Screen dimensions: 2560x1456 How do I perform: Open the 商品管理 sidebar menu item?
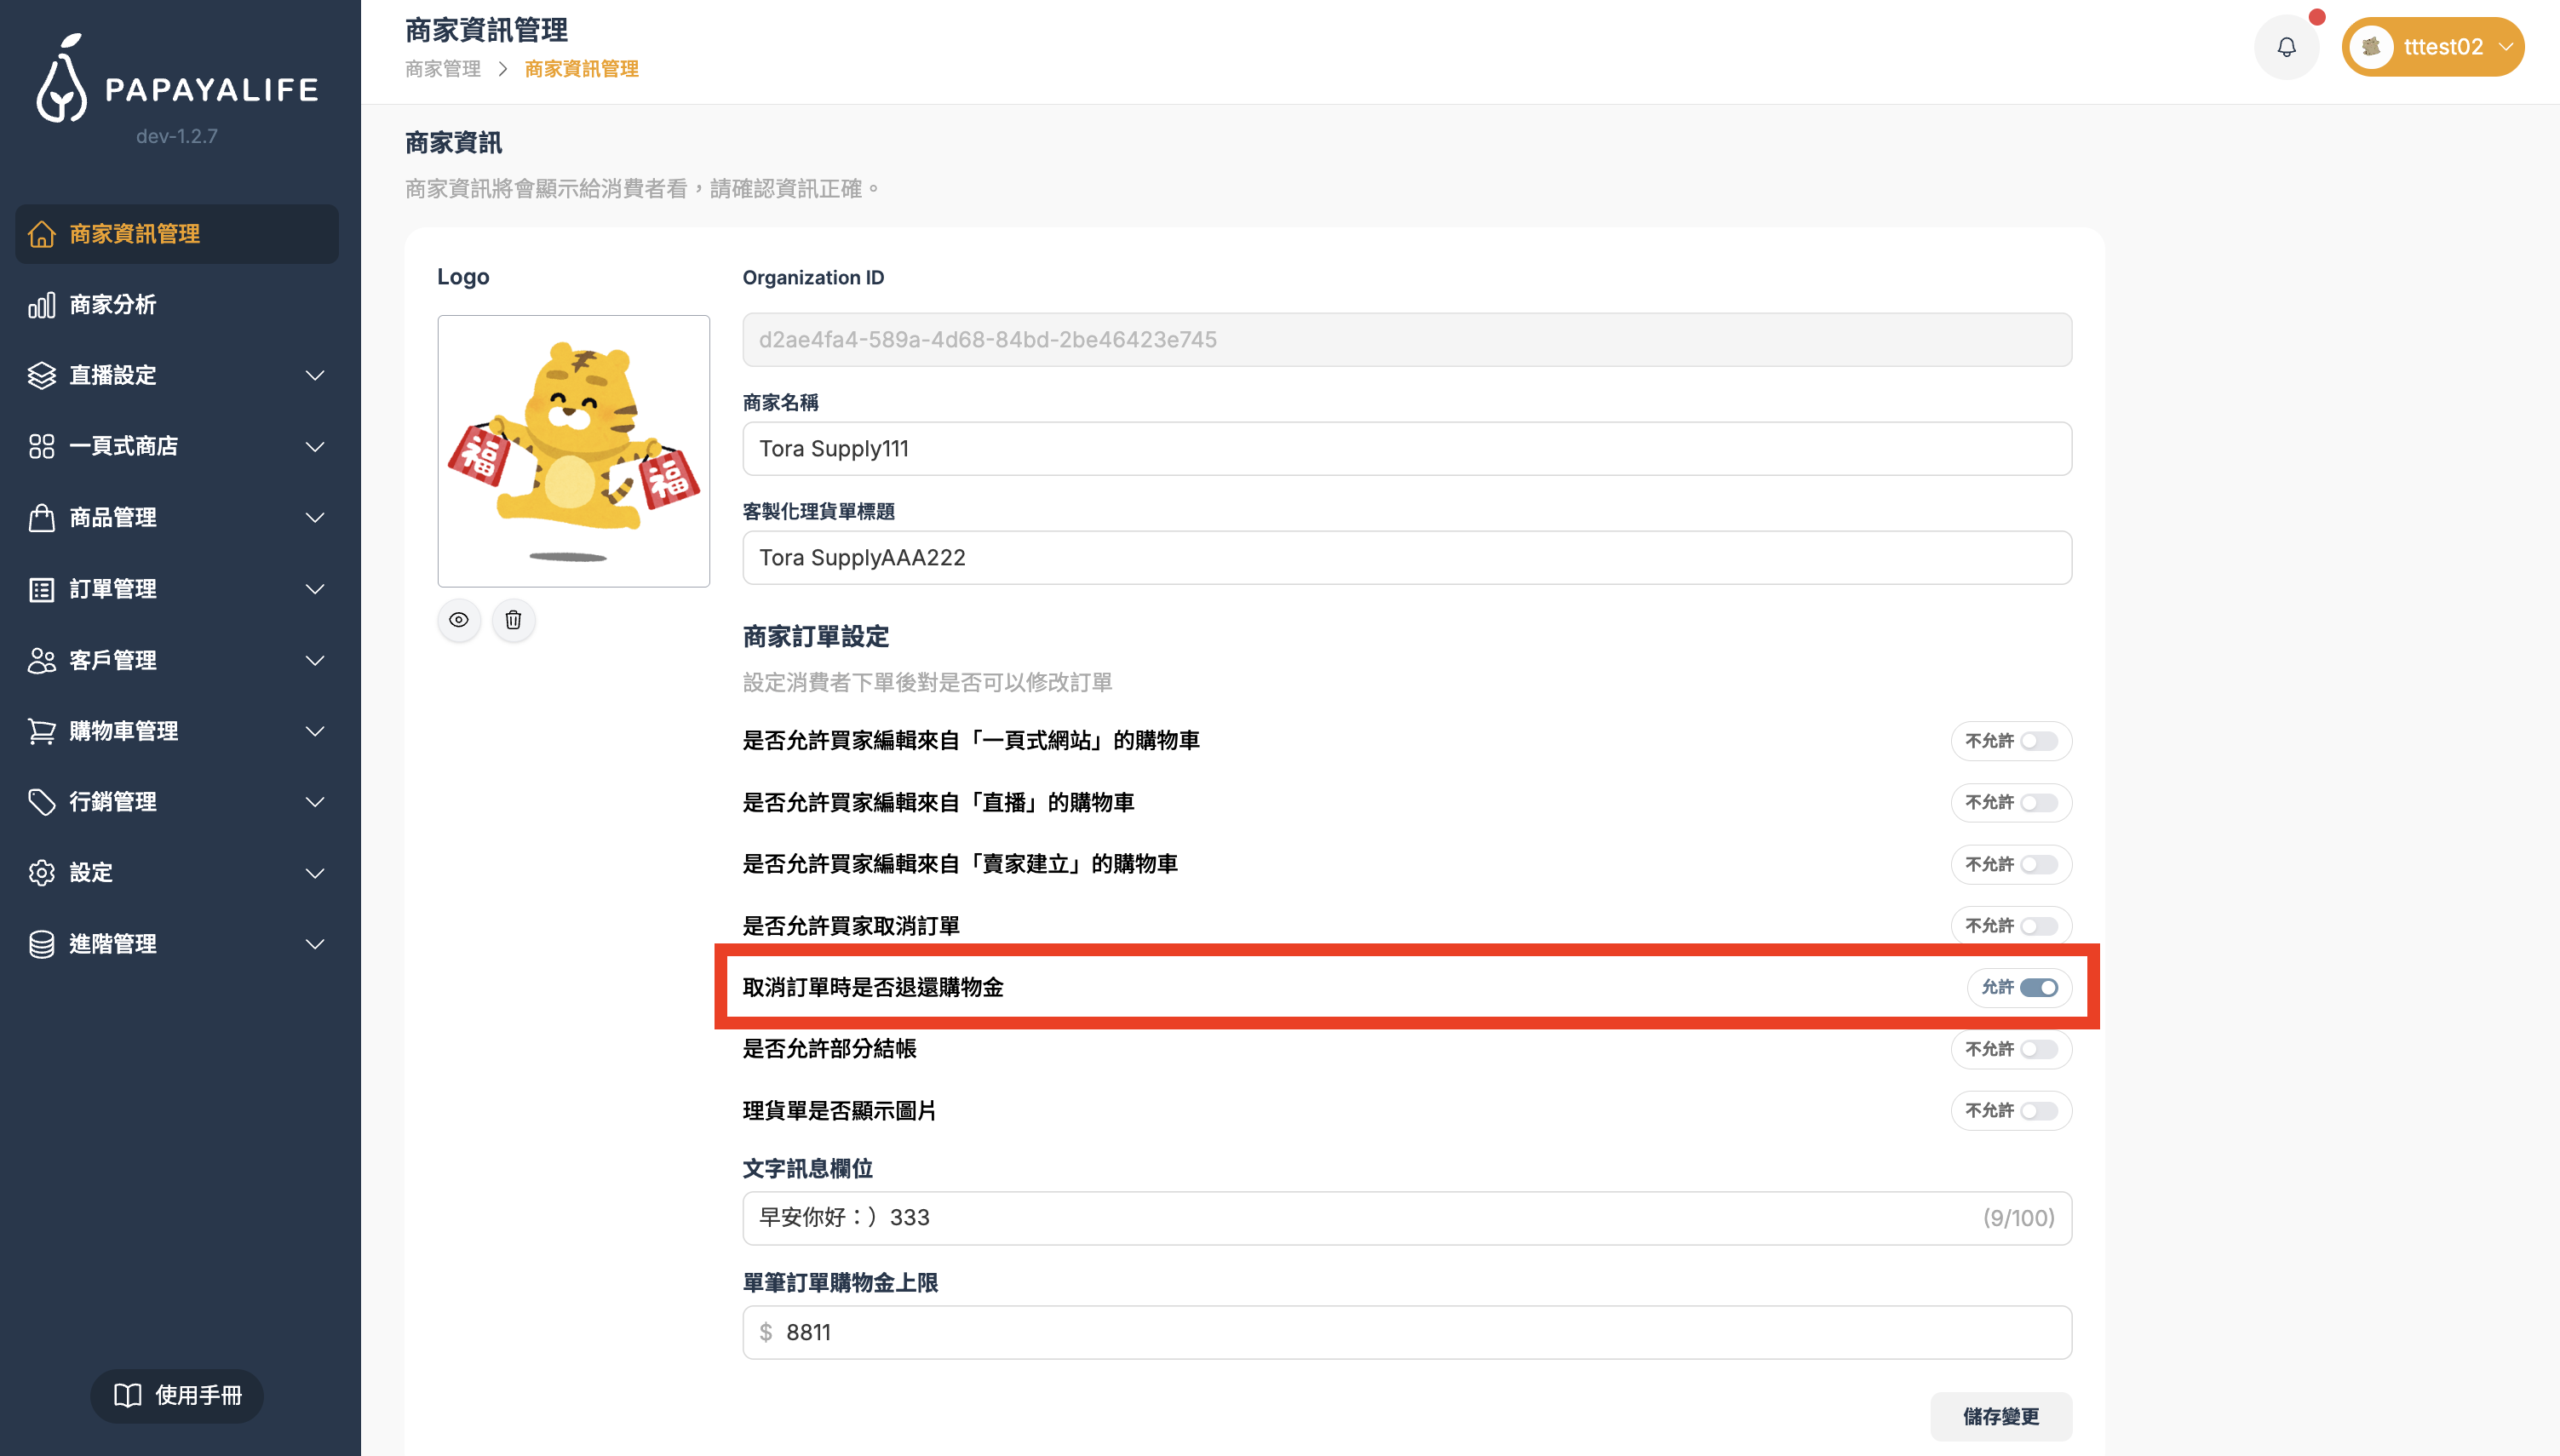113,518
